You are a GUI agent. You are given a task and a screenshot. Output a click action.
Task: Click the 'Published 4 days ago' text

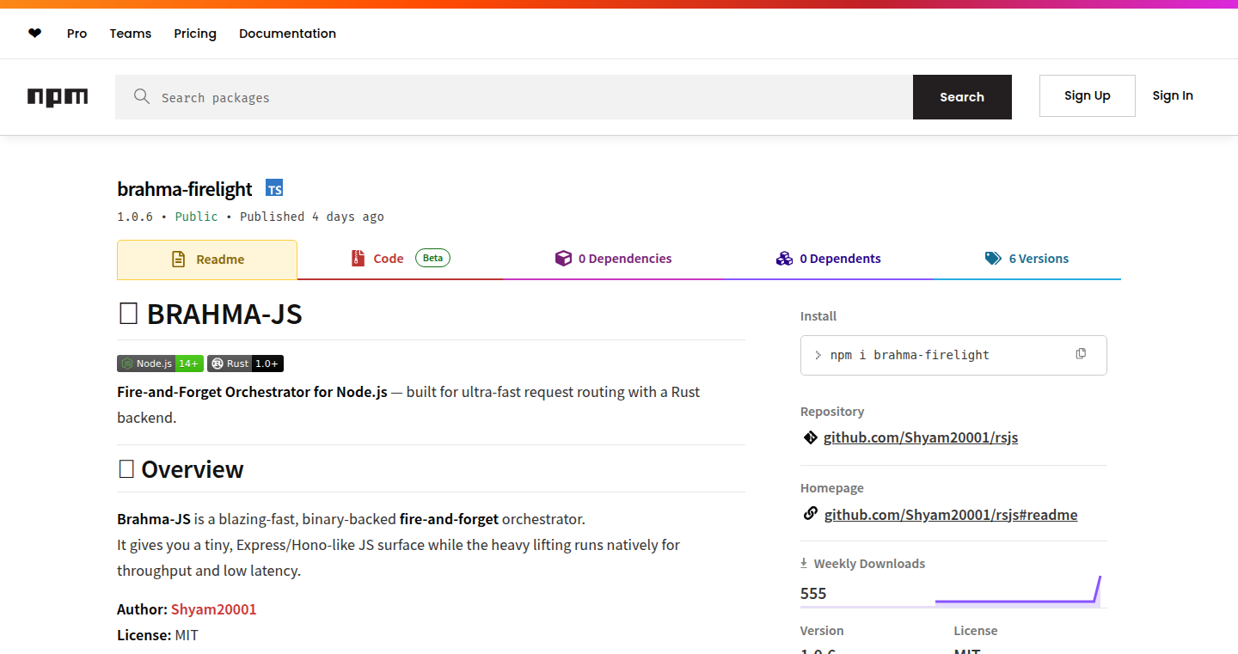(x=312, y=217)
